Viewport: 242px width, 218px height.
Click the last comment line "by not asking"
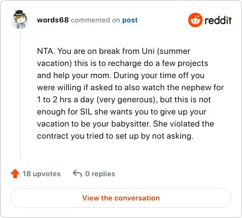click(115, 136)
